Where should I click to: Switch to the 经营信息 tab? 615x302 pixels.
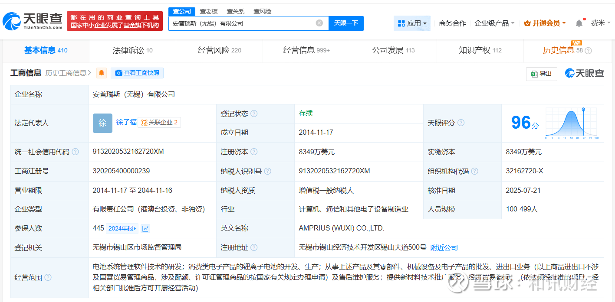pos(306,50)
